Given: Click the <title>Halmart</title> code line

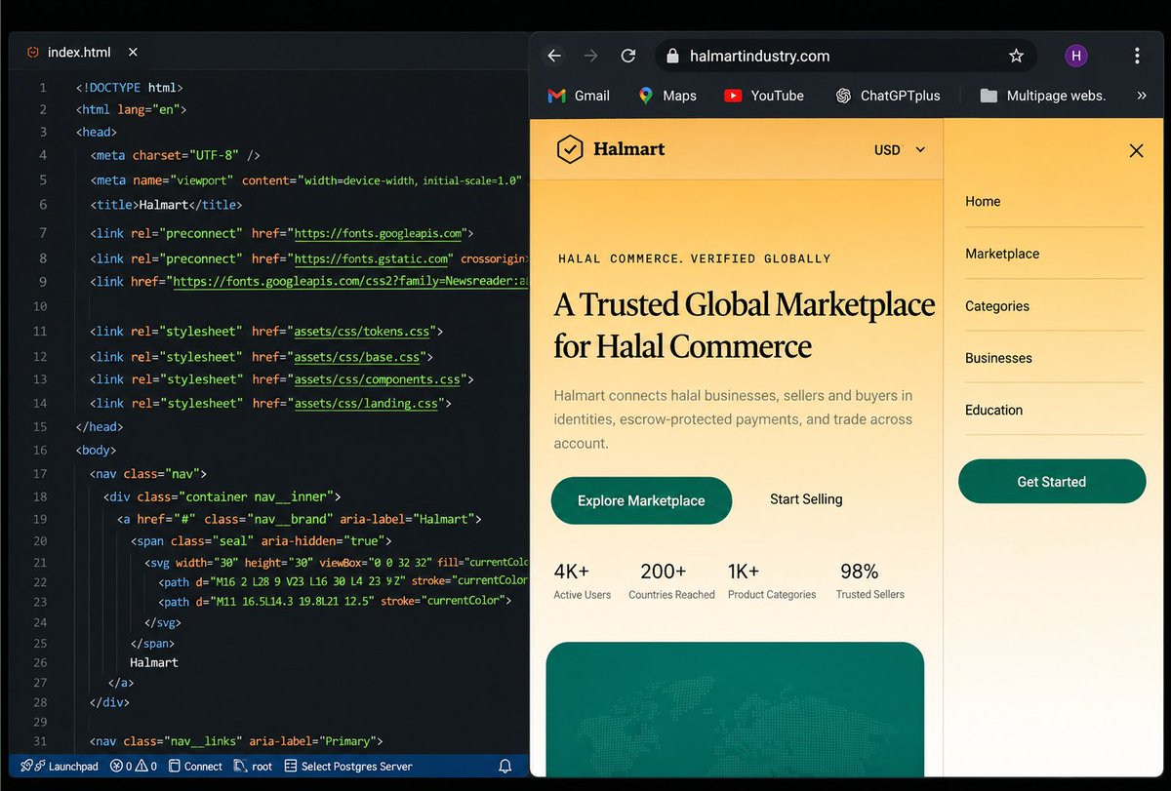Looking at the screenshot, I should click(x=166, y=205).
